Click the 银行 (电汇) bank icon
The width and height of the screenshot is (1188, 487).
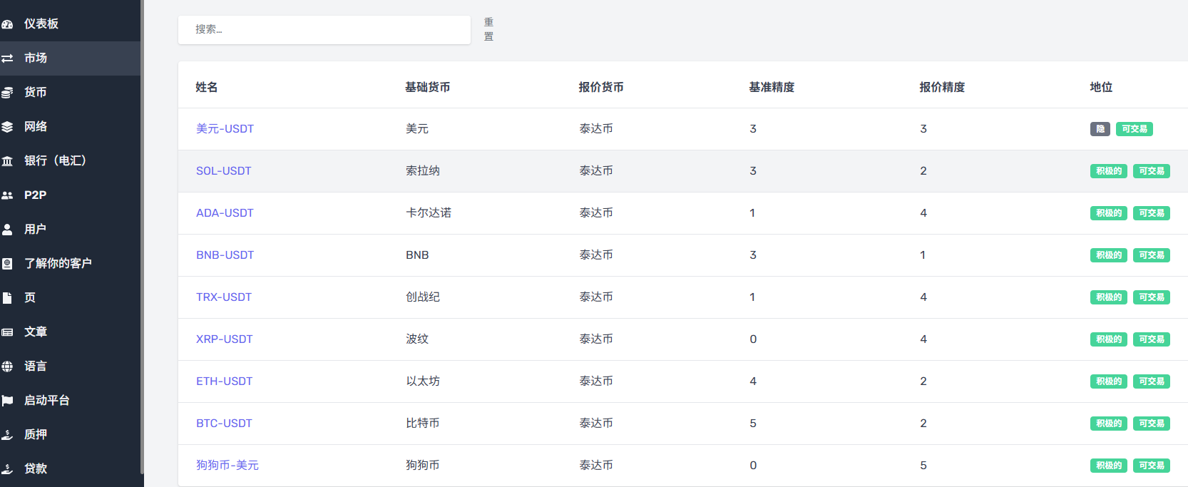[7, 161]
